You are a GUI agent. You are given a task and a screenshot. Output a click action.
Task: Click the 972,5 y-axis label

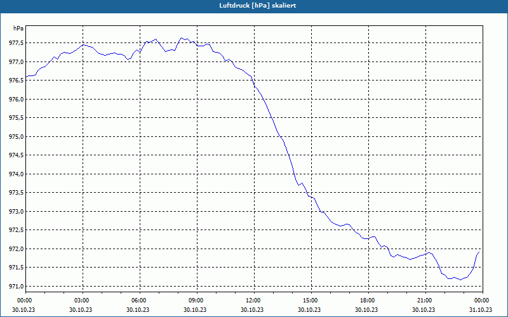tap(17, 230)
